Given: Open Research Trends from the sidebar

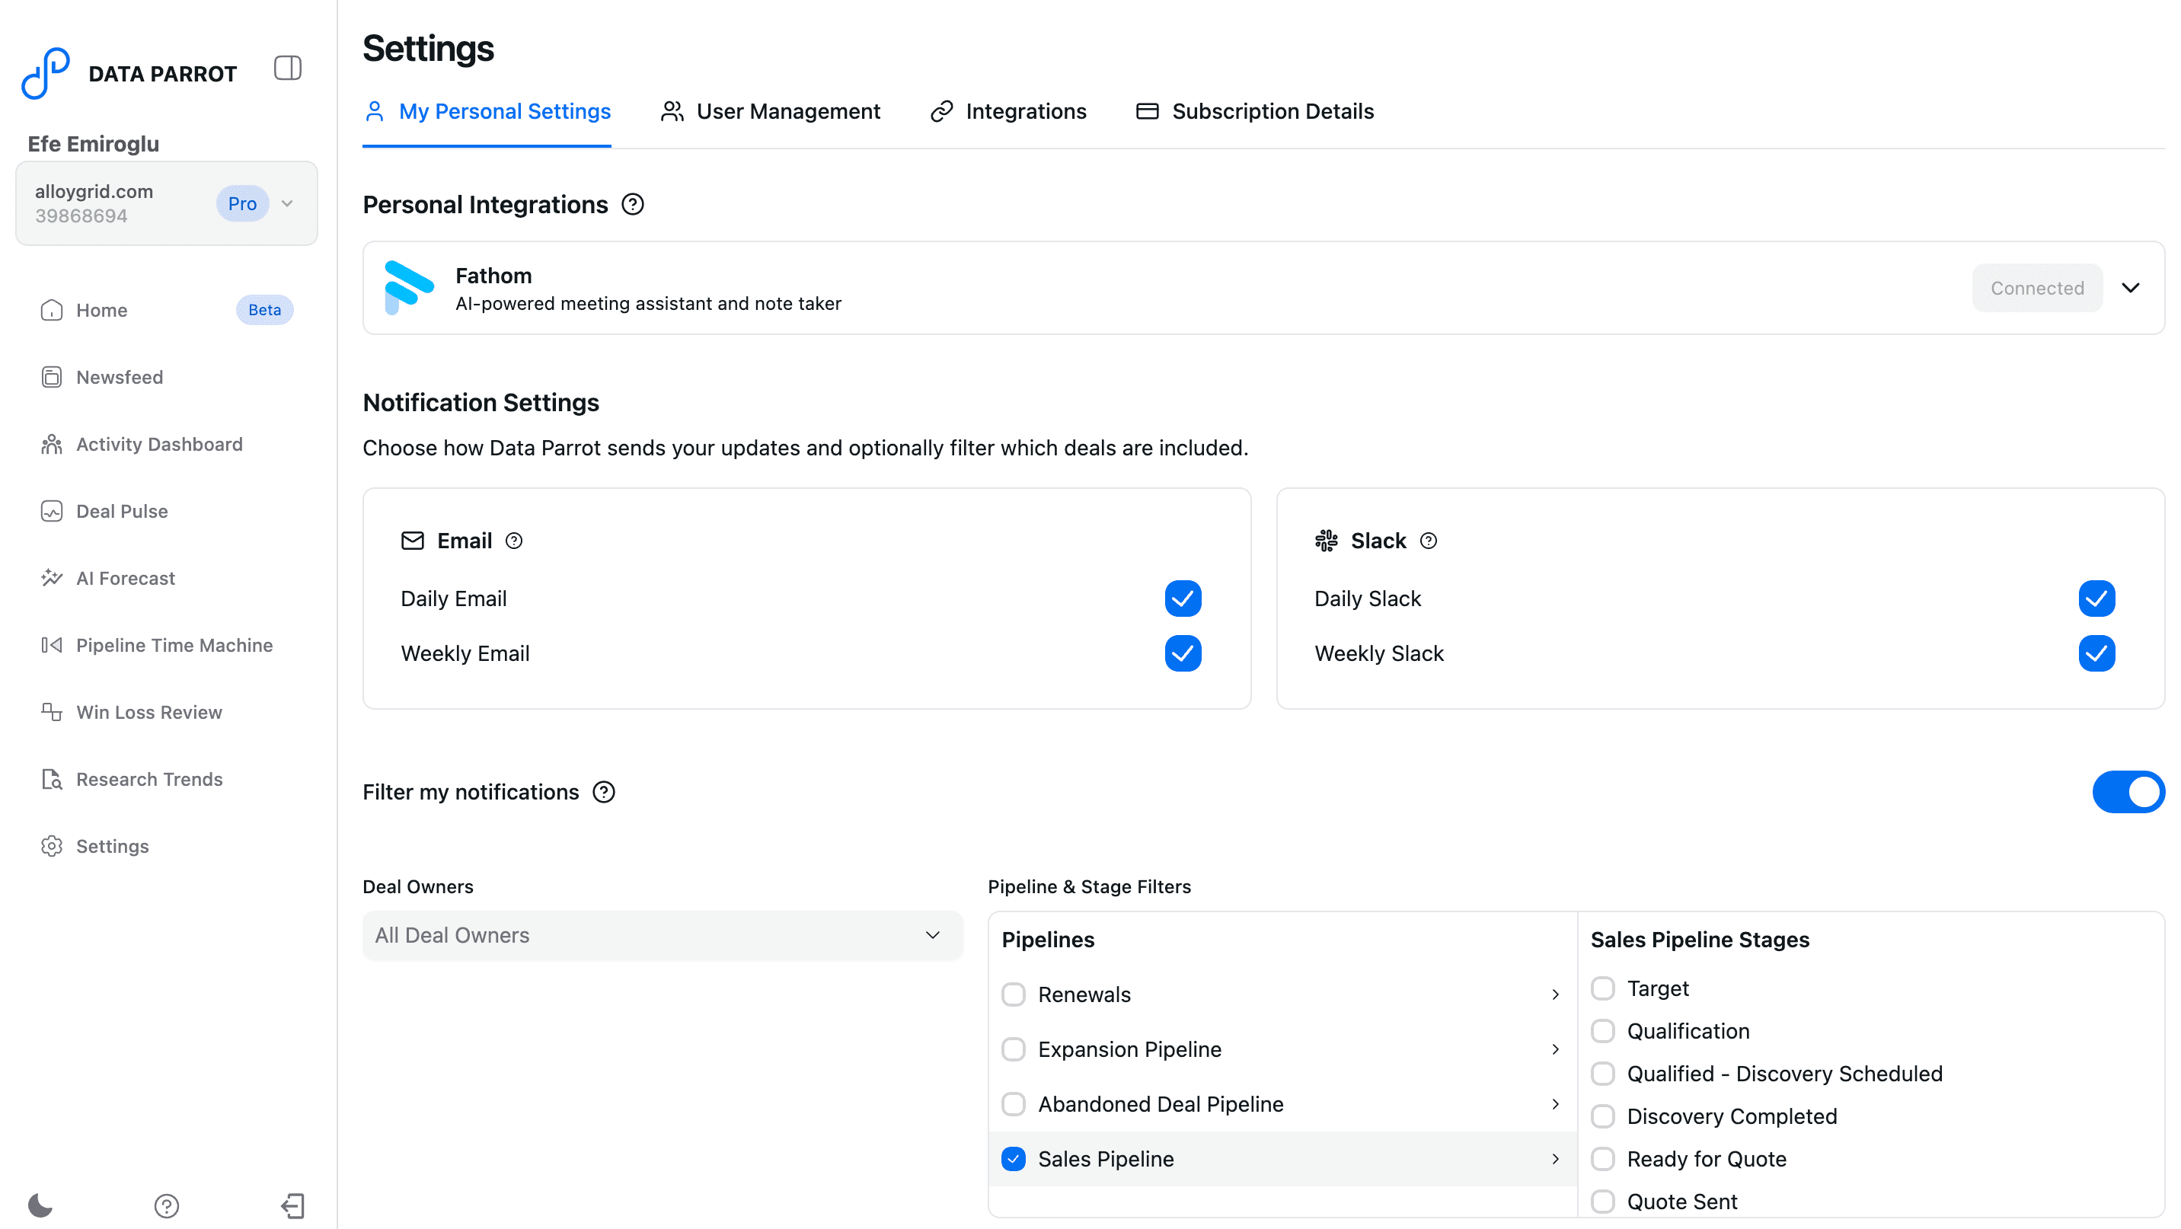Looking at the screenshot, I should [149, 779].
